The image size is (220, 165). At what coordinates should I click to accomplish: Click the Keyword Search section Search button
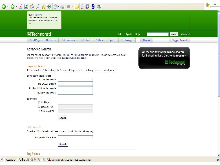(x=63, y=118)
